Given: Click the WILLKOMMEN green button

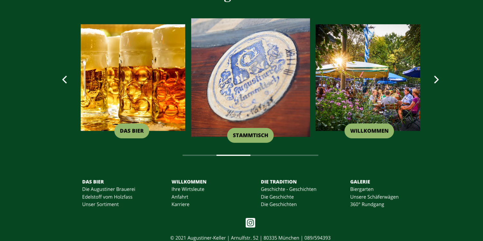Looking at the screenshot, I should [369, 131].
